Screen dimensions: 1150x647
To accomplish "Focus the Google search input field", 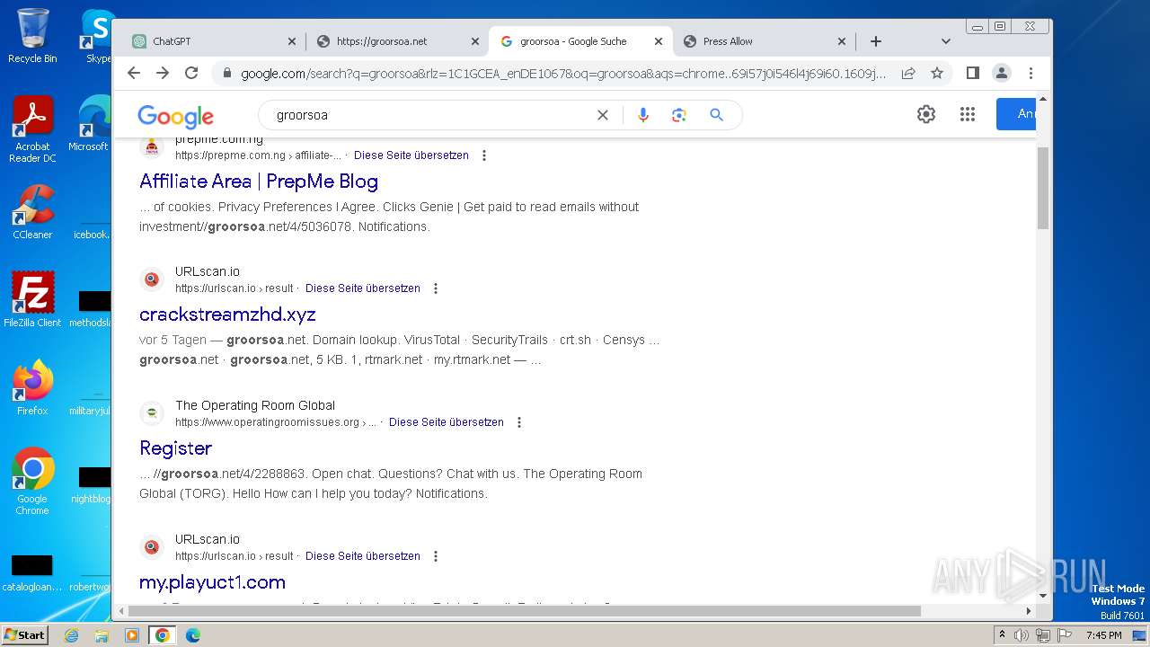I will 431,115.
